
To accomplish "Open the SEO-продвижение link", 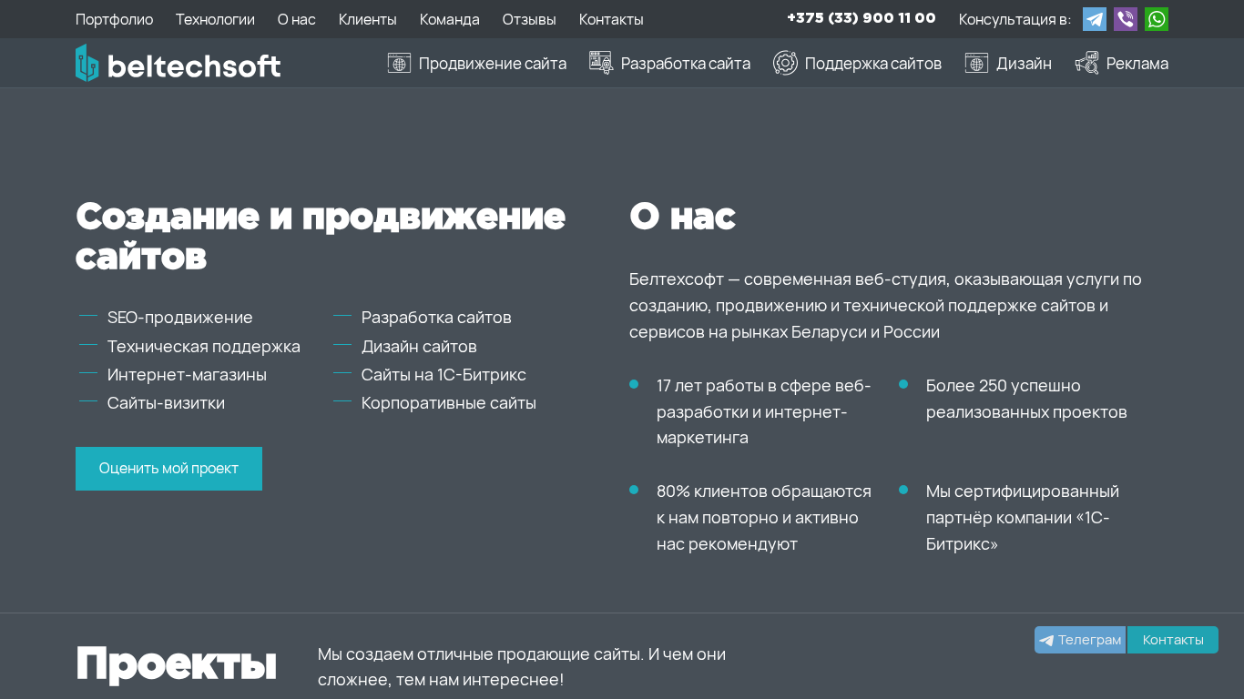I will 179,318.
